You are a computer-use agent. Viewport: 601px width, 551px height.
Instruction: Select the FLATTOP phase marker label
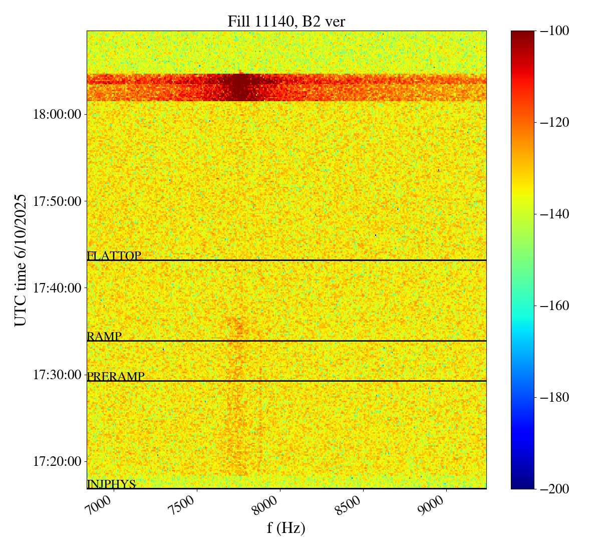coord(114,255)
